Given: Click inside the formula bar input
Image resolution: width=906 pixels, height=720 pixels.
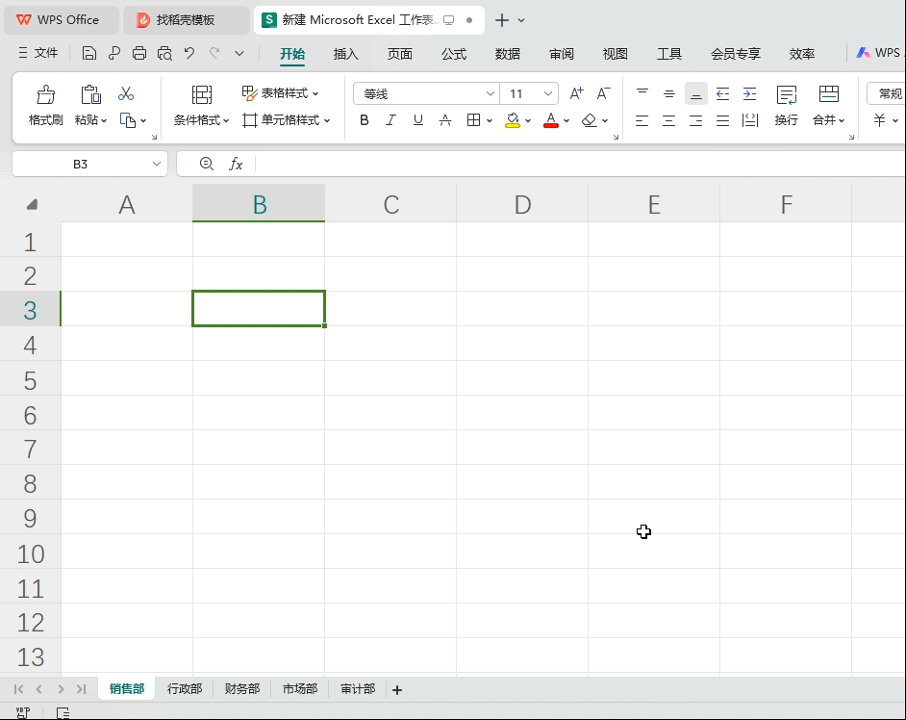Looking at the screenshot, I should (578, 165).
